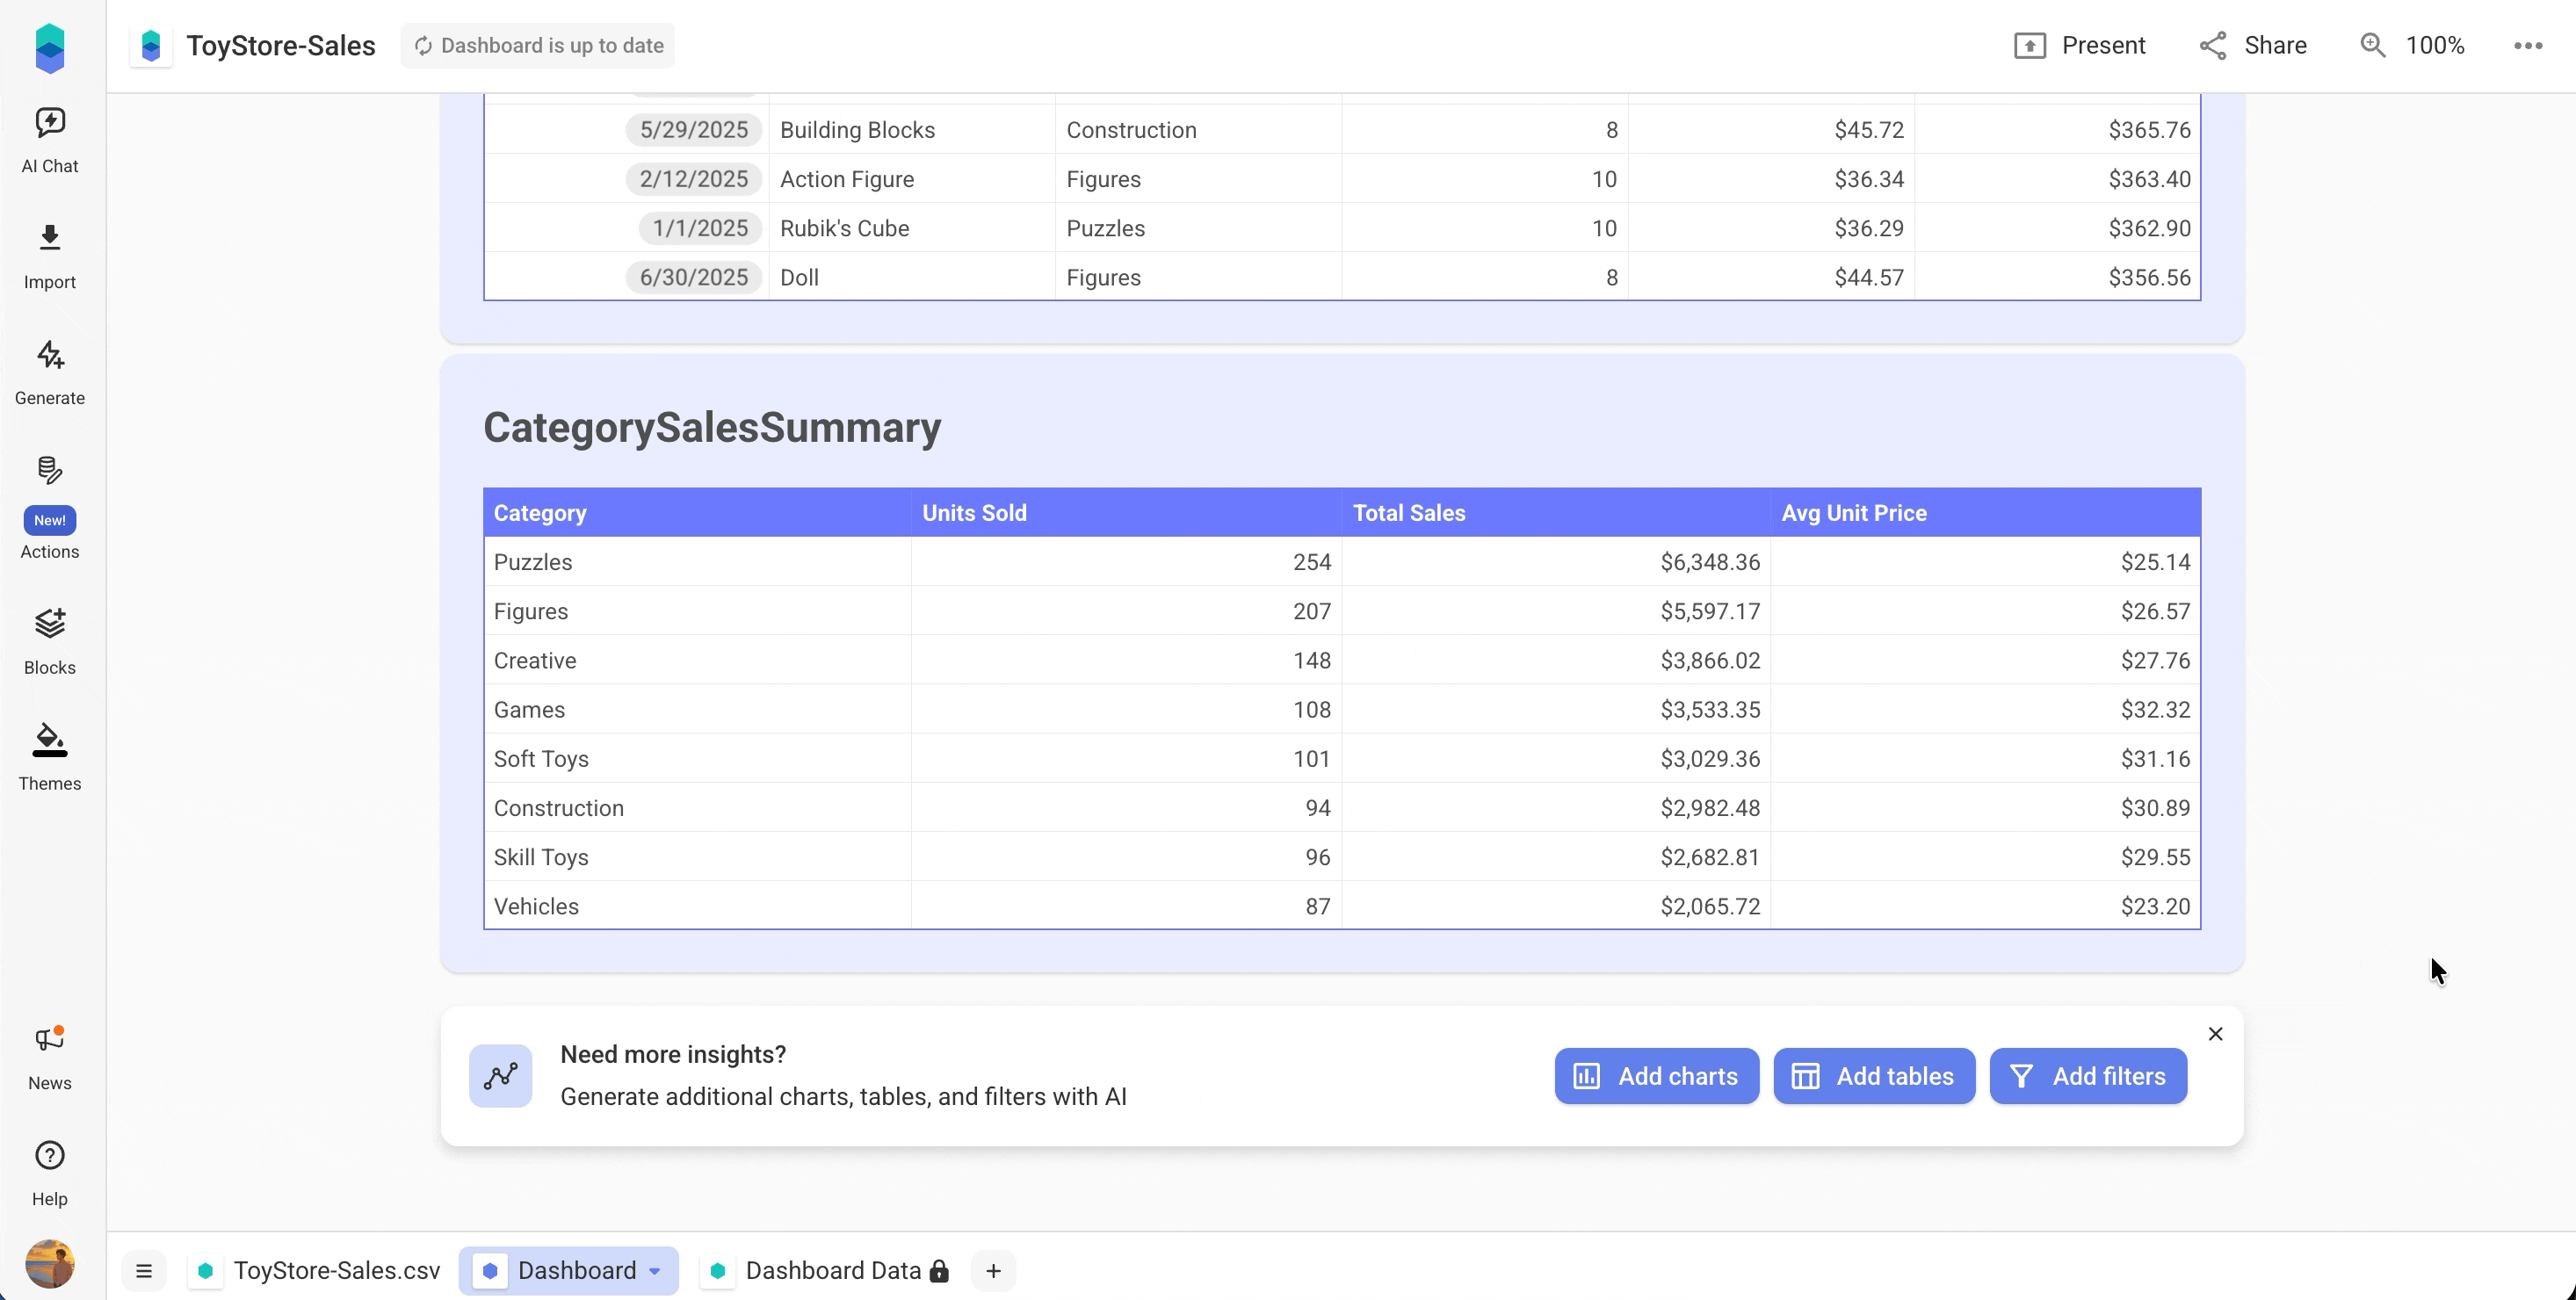This screenshot has width=2576, height=1300.
Task: Click the Add filters button
Action: pos(2088,1076)
